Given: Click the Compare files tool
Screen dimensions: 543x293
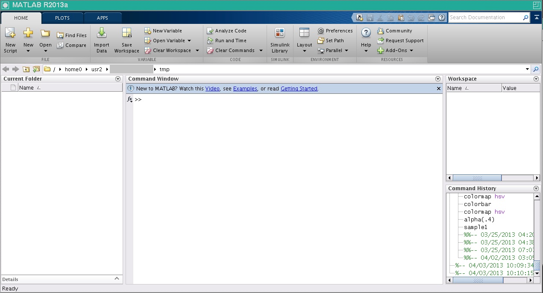Looking at the screenshot, I should point(72,45).
